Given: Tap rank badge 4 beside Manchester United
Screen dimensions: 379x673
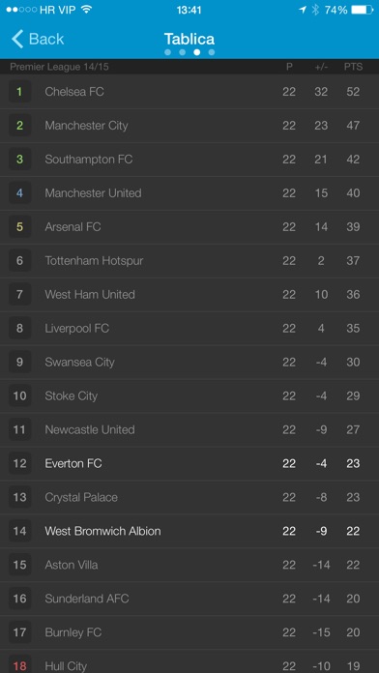Looking at the screenshot, I should coord(19,193).
